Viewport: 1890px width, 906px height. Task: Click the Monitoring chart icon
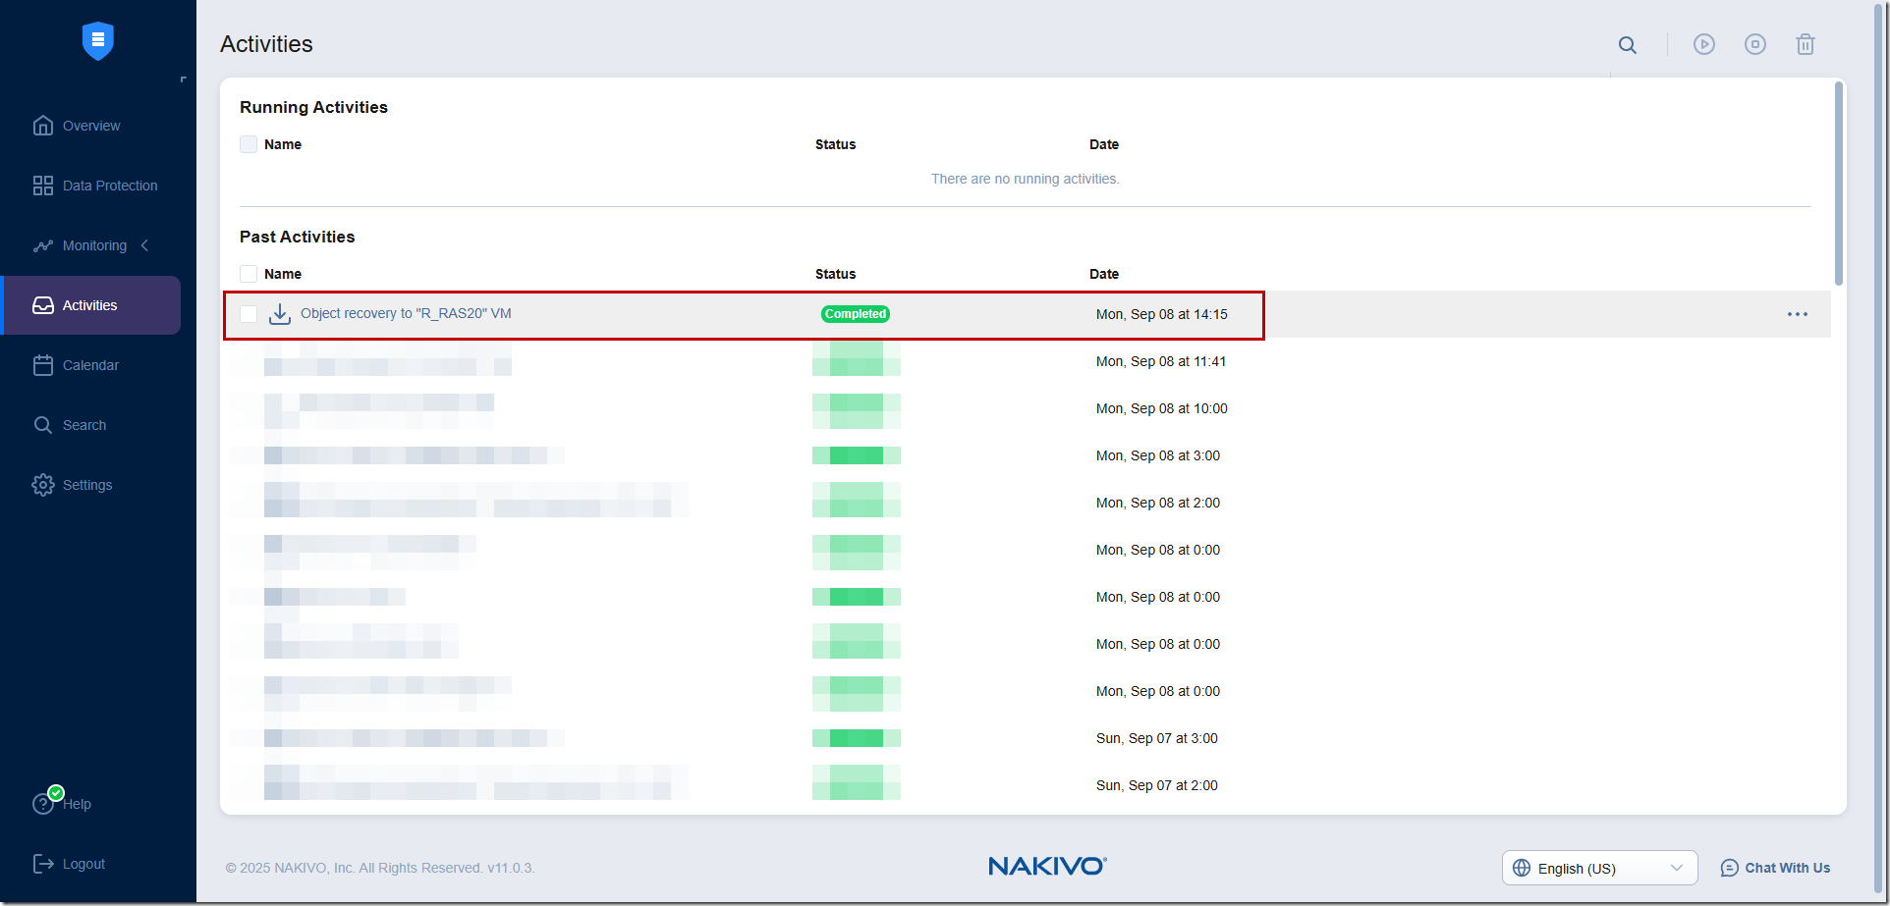[42, 245]
